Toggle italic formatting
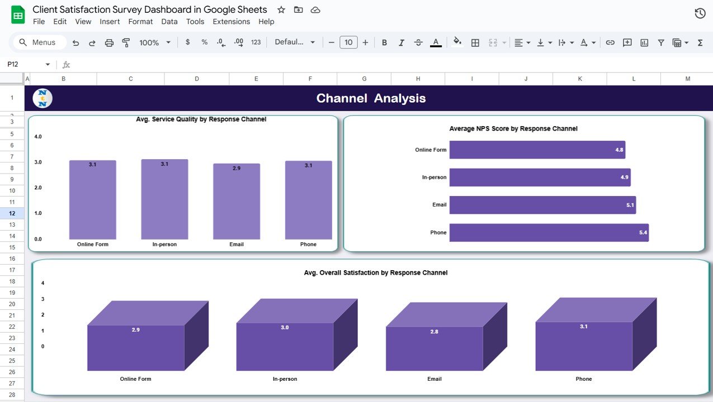 (x=401, y=42)
